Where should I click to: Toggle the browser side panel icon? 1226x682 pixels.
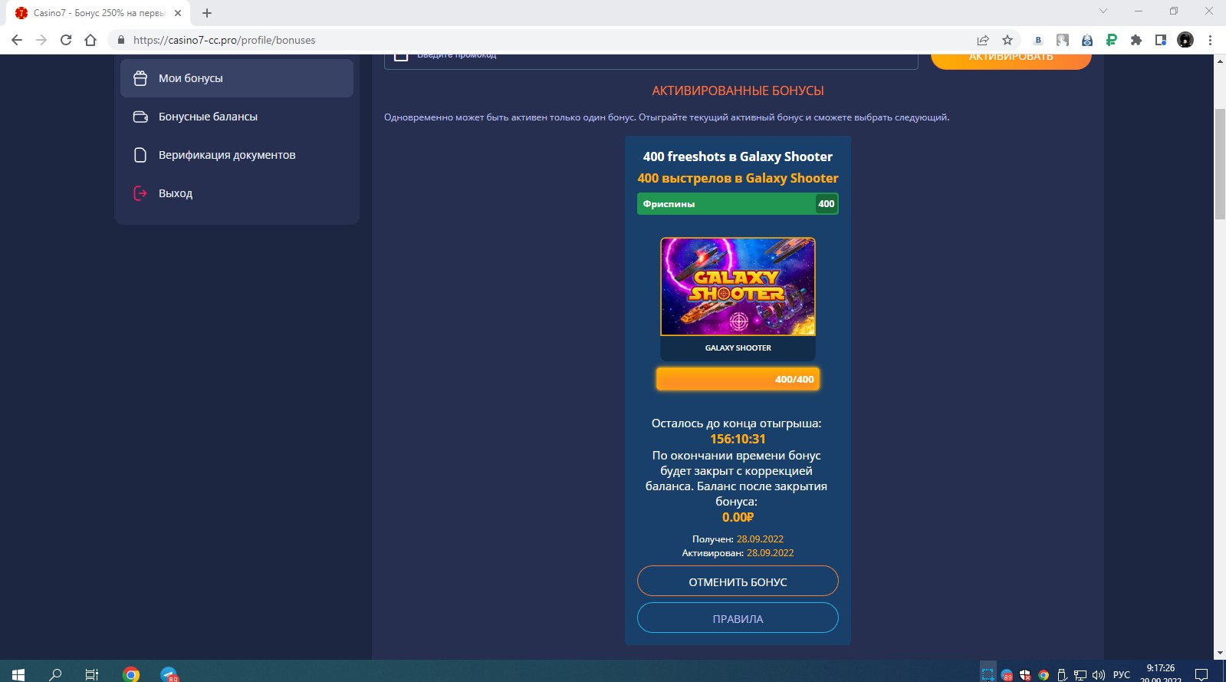1161,40
